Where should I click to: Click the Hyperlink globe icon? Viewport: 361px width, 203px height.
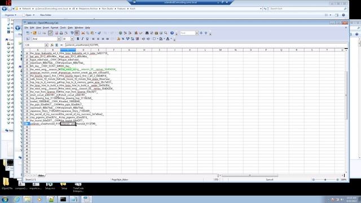click(120, 33)
